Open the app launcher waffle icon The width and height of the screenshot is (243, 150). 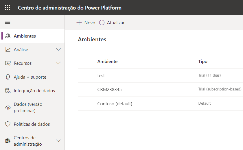click(8, 8)
